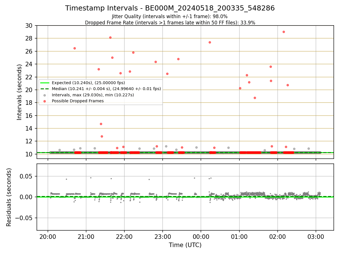Click the gray circle marker in the legend
The image size is (340, 255).
[x=45, y=95]
